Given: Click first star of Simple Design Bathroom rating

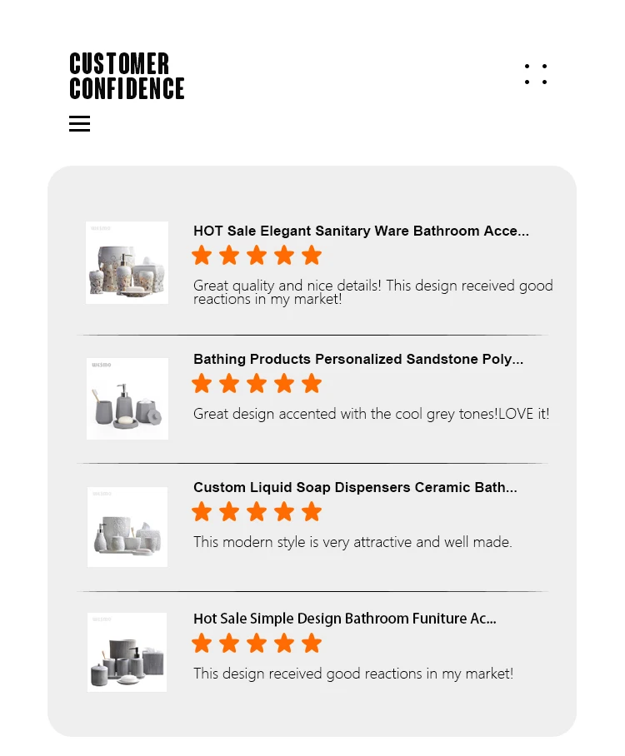Looking at the screenshot, I should click(202, 643).
